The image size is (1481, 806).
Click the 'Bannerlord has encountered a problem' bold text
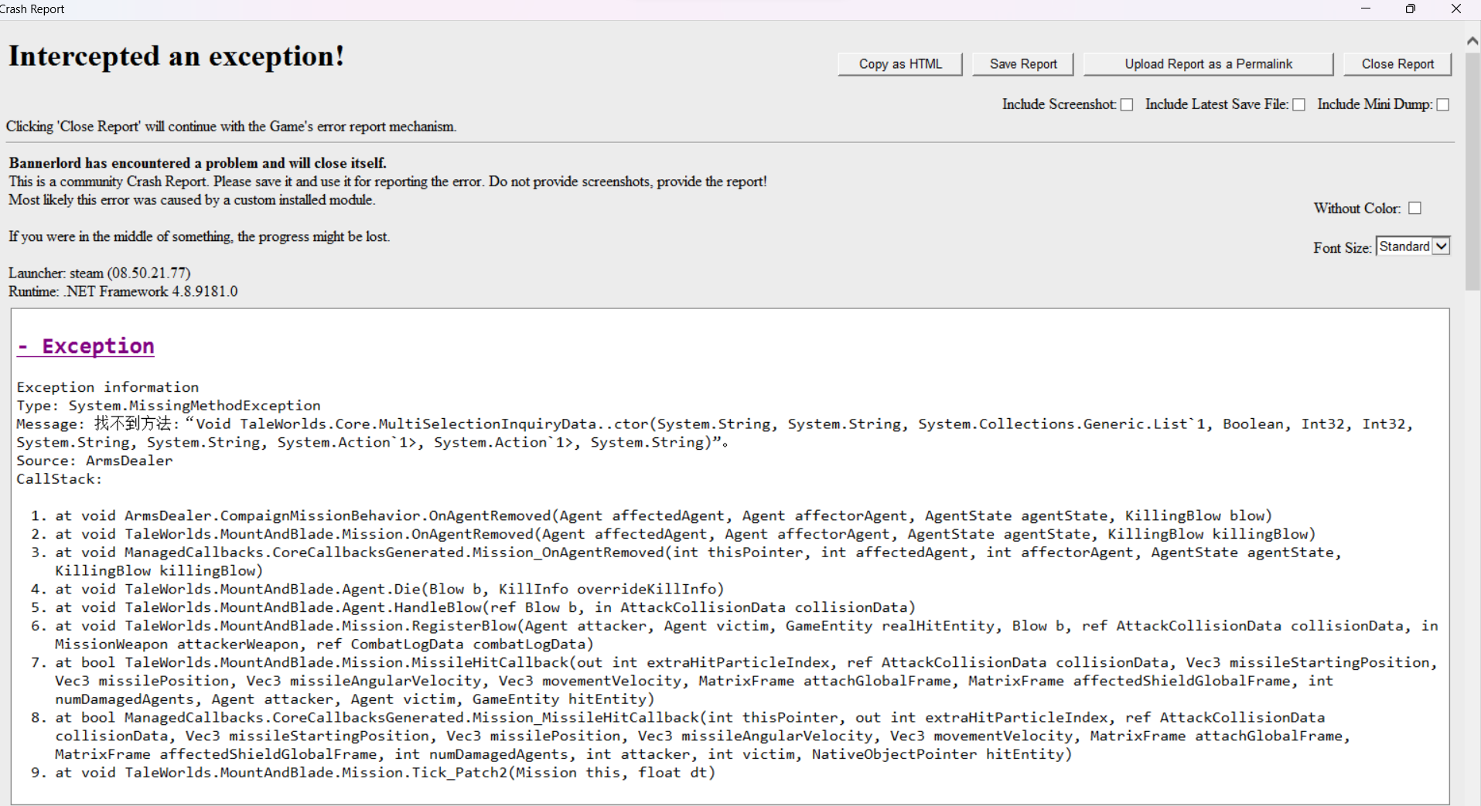[x=197, y=163]
